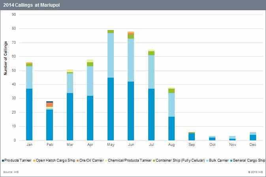Click the Bulk Carrier legend swatch
The width and height of the screenshot is (266, 177).
207,160
